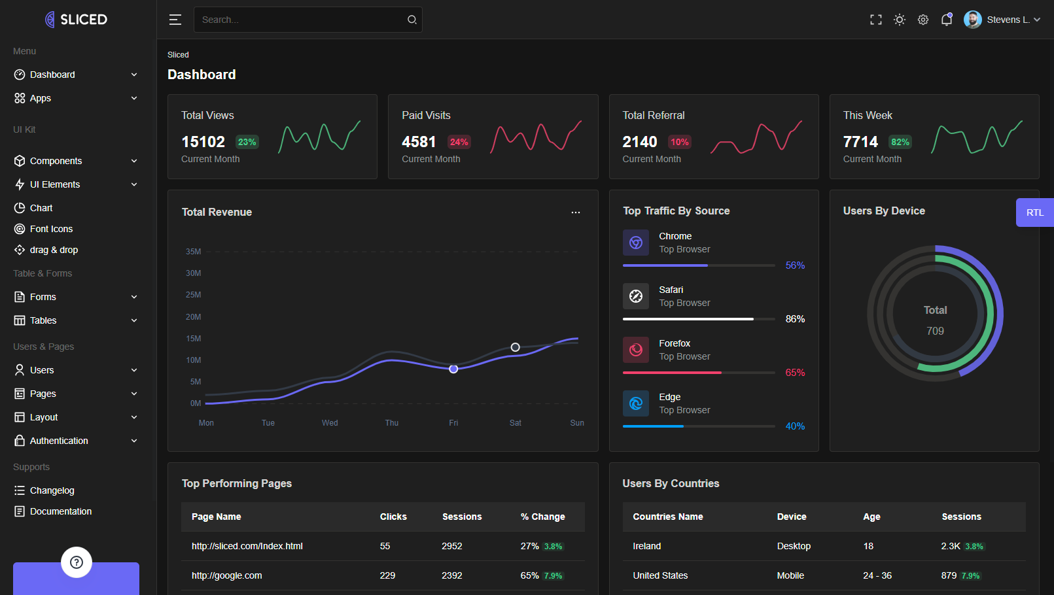Open Font Icons in the sidebar
1054x595 pixels.
[51, 229]
